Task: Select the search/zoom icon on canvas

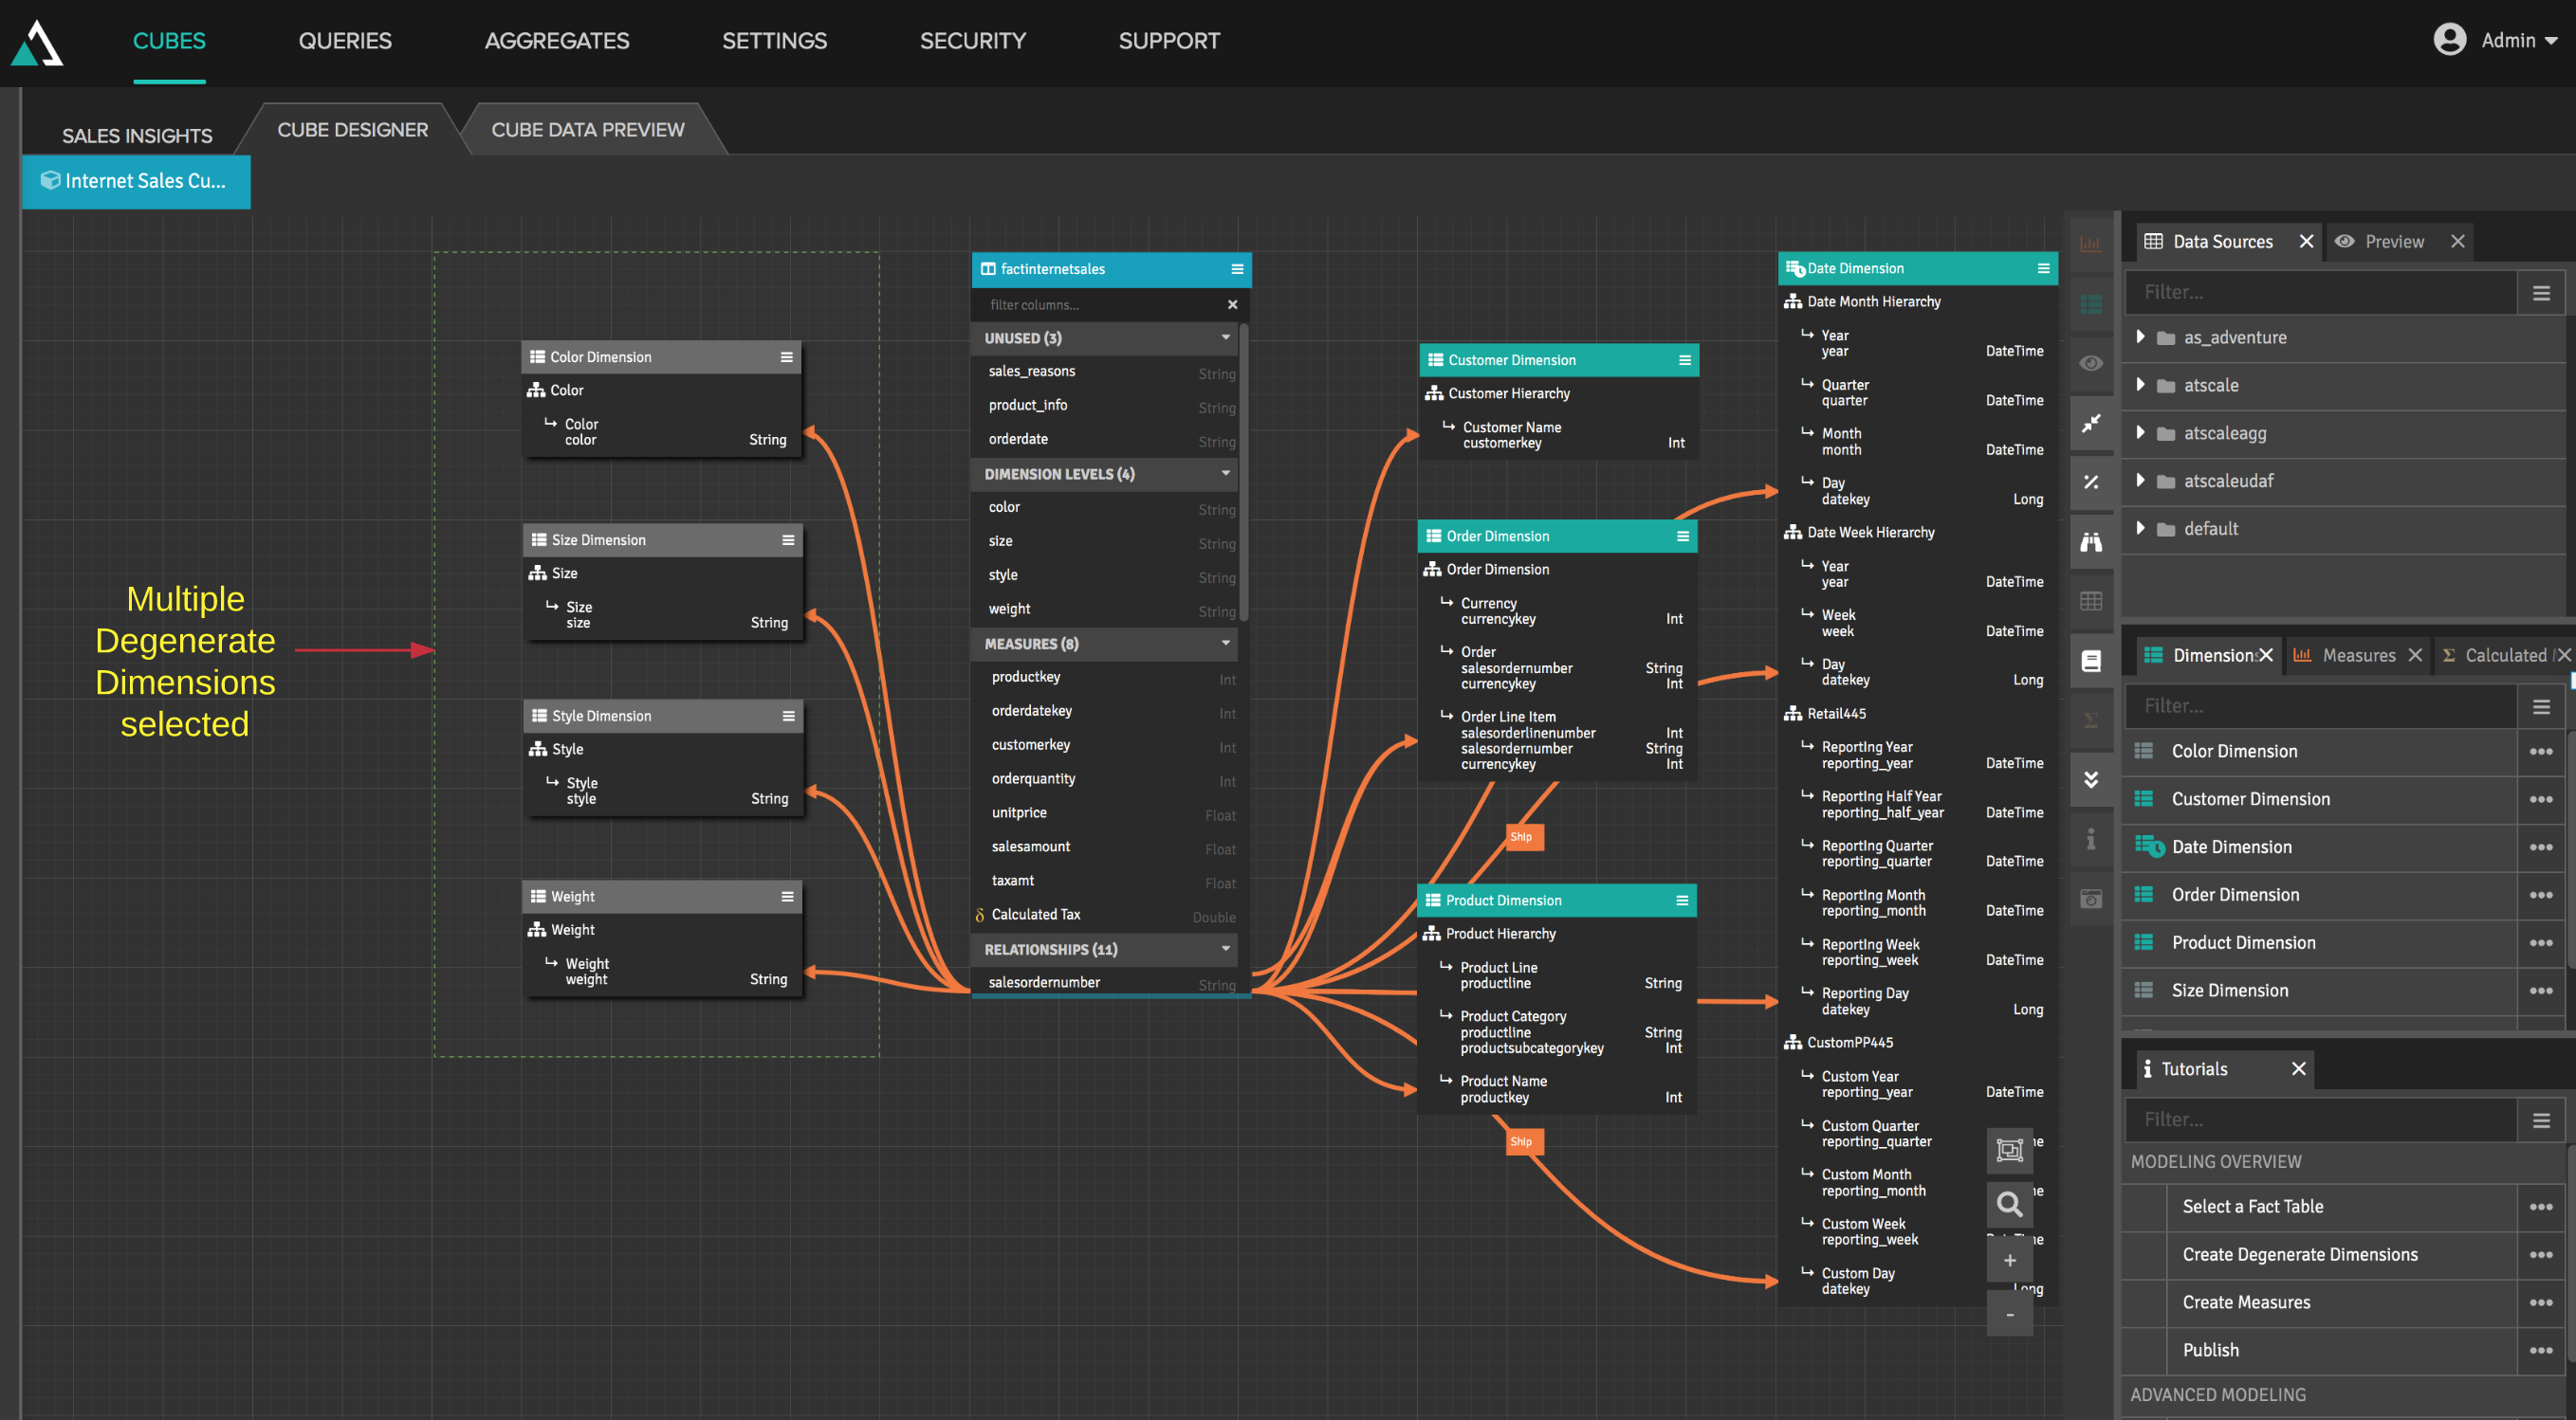Action: [2008, 1203]
